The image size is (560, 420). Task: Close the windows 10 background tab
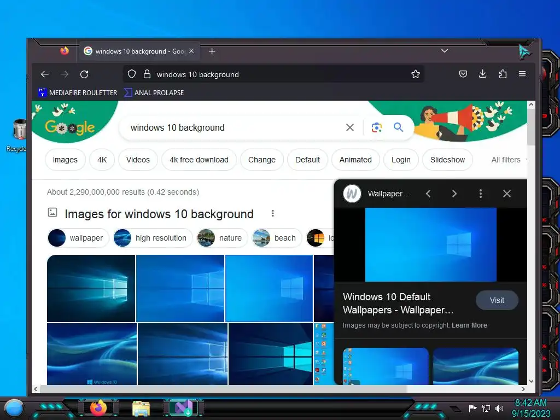pyautogui.click(x=192, y=51)
